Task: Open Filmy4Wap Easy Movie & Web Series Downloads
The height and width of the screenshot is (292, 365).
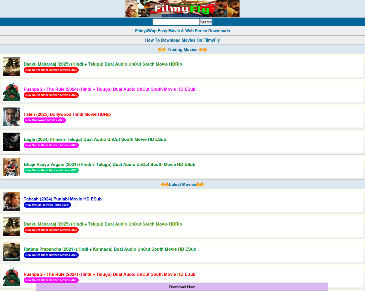Action: pos(182,31)
